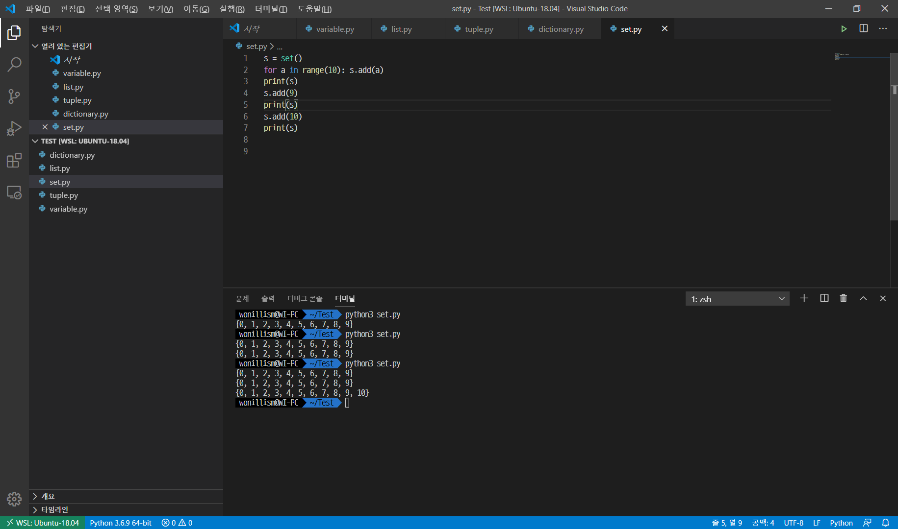Switch to the variable.py editor tab
The width and height of the screenshot is (898, 529).
(334, 29)
